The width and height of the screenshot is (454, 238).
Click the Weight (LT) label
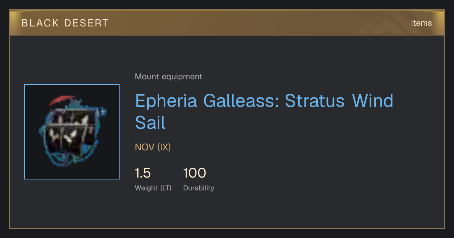point(153,188)
